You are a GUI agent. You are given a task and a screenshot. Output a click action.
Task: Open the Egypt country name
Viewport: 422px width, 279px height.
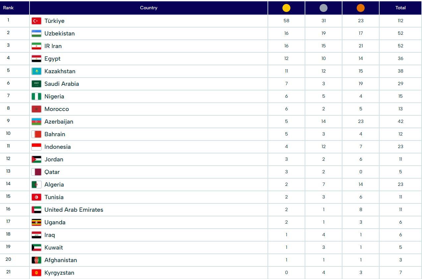[x=52, y=59]
